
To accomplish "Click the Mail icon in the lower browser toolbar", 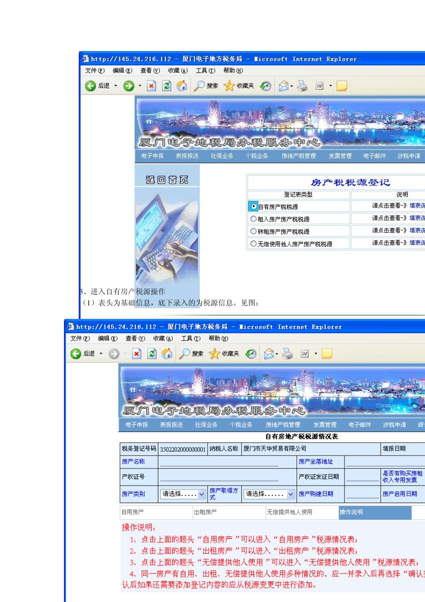I will [x=269, y=354].
